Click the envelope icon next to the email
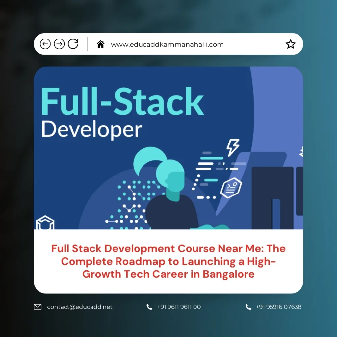Viewport: 337px width, 337px height. 38,307
